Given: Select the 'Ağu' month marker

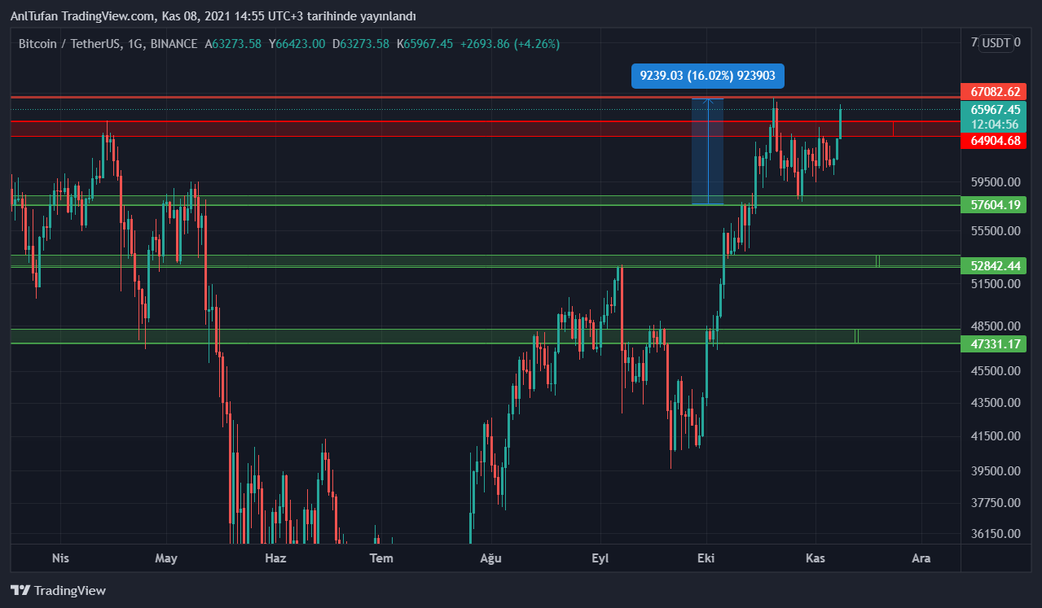Looking at the screenshot, I should coord(490,558).
